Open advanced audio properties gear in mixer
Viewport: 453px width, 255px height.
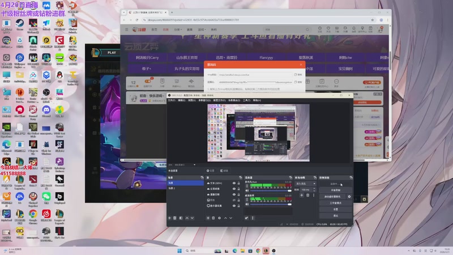coord(246,218)
